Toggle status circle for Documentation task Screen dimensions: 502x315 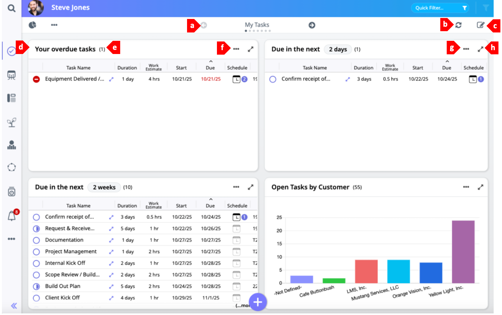36,240
